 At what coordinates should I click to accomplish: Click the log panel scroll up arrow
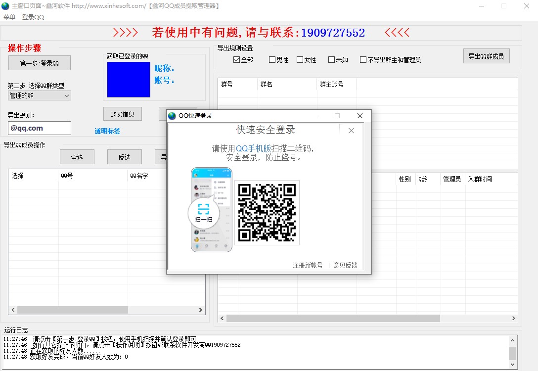pos(512,340)
